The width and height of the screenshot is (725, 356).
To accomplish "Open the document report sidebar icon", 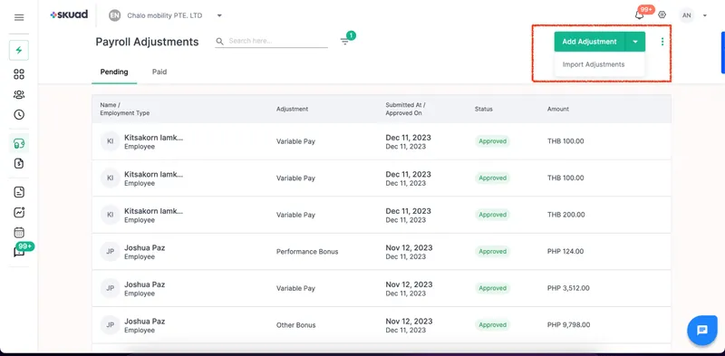I will pyautogui.click(x=19, y=192).
